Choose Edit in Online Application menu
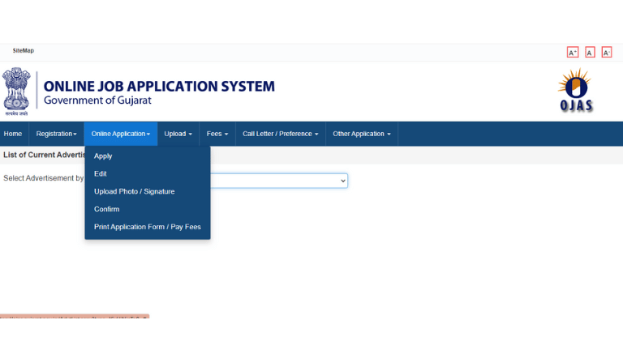The height and width of the screenshot is (350, 623). point(101,174)
